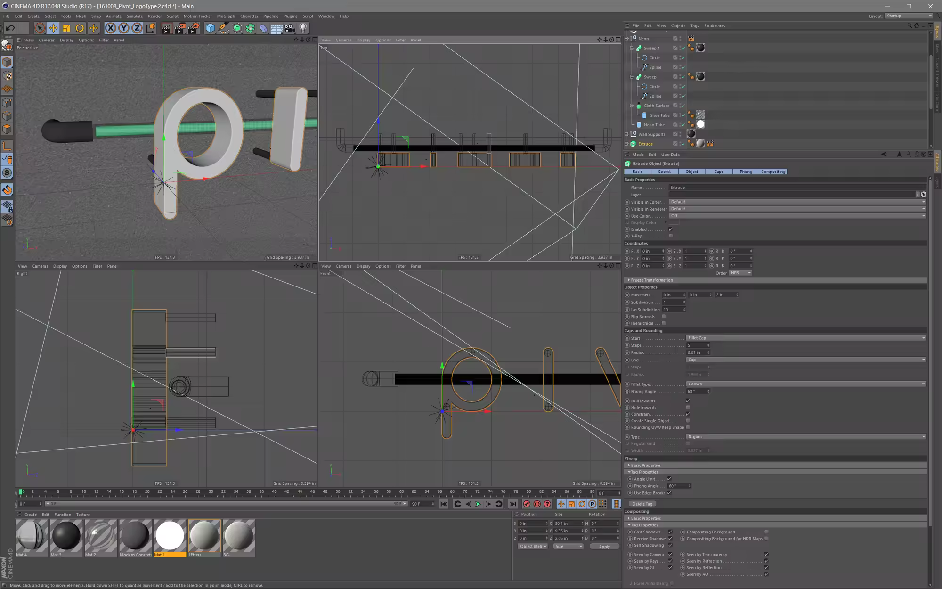
Task: Click the Name field showing Extrude
Action: pos(797,188)
